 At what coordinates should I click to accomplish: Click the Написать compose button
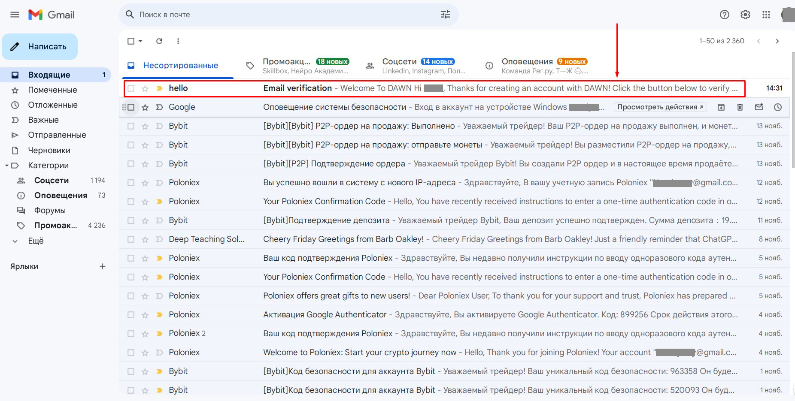tap(40, 46)
